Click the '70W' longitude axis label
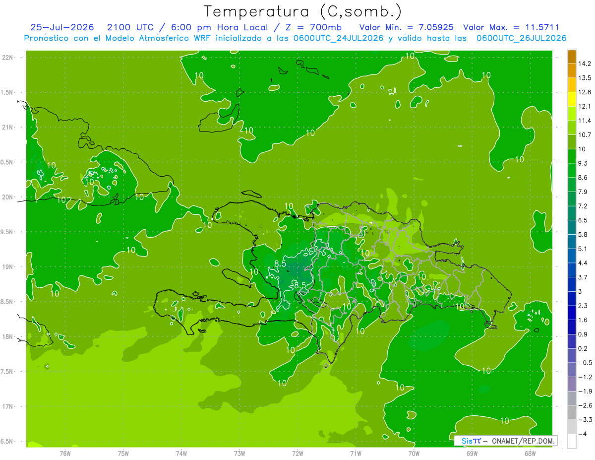Screen dimensions: 595x460 pyautogui.click(x=414, y=453)
